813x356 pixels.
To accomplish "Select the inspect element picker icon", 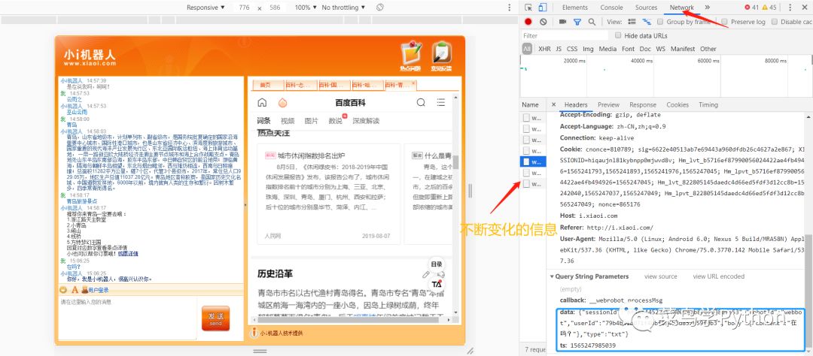I will (528, 8).
